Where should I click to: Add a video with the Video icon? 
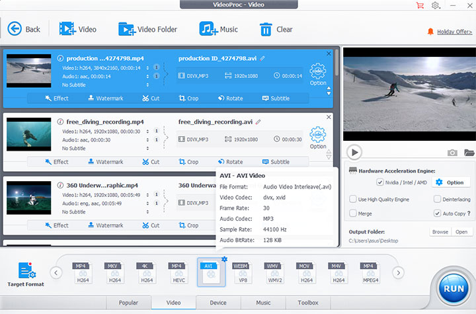click(x=67, y=29)
